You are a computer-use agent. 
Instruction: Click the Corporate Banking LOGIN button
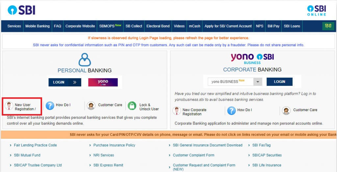tap(279, 82)
